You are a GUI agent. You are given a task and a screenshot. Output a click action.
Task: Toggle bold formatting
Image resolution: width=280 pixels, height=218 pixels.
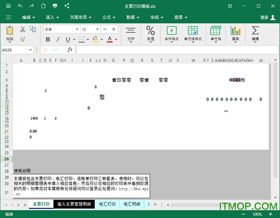pos(48,40)
